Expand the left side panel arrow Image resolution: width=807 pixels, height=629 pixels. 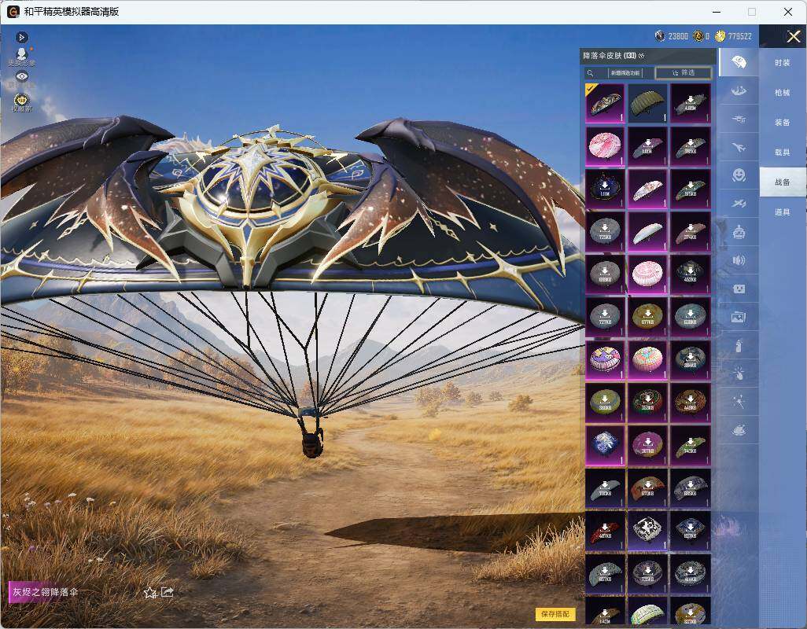(21, 37)
